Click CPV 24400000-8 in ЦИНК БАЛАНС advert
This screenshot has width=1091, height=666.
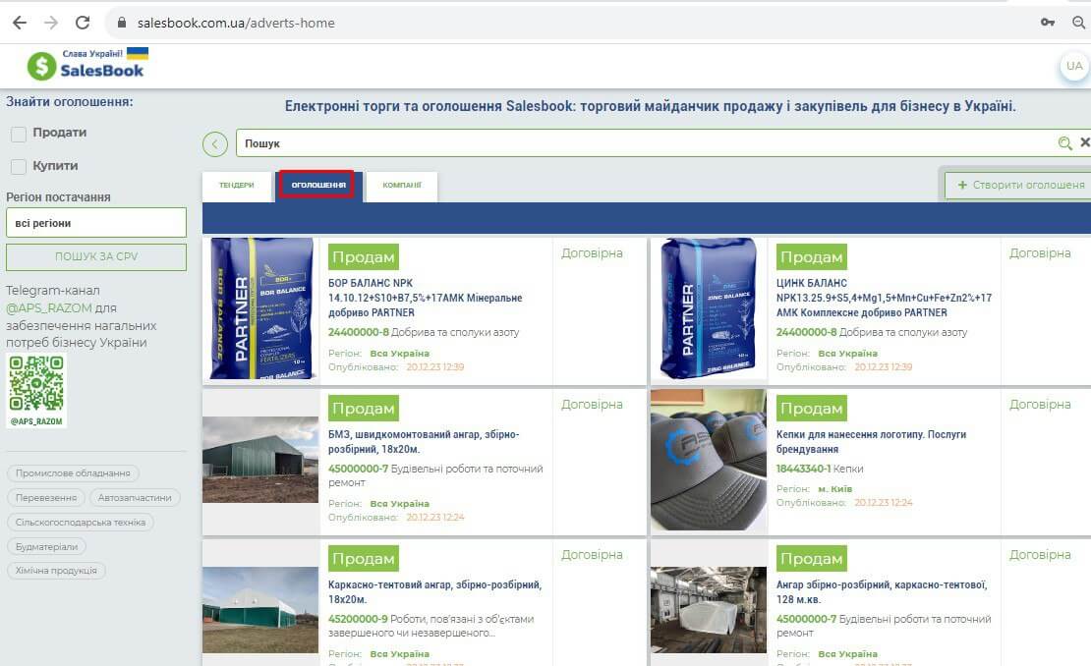806,333
